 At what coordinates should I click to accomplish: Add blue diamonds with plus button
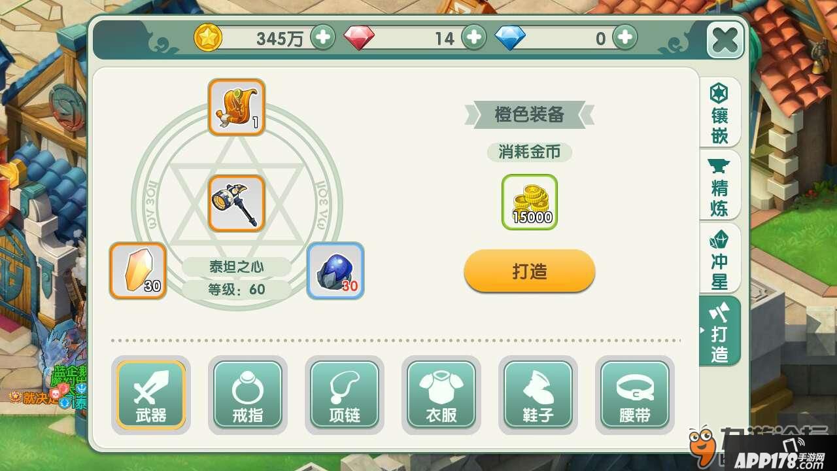coord(625,37)
